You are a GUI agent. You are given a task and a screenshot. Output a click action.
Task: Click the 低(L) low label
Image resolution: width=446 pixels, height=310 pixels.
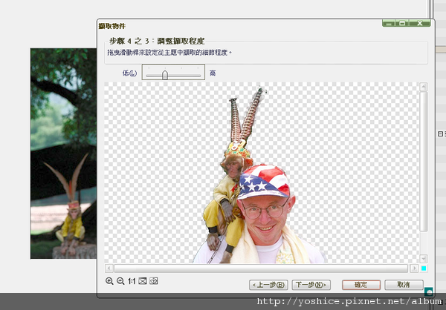point(129,73)
